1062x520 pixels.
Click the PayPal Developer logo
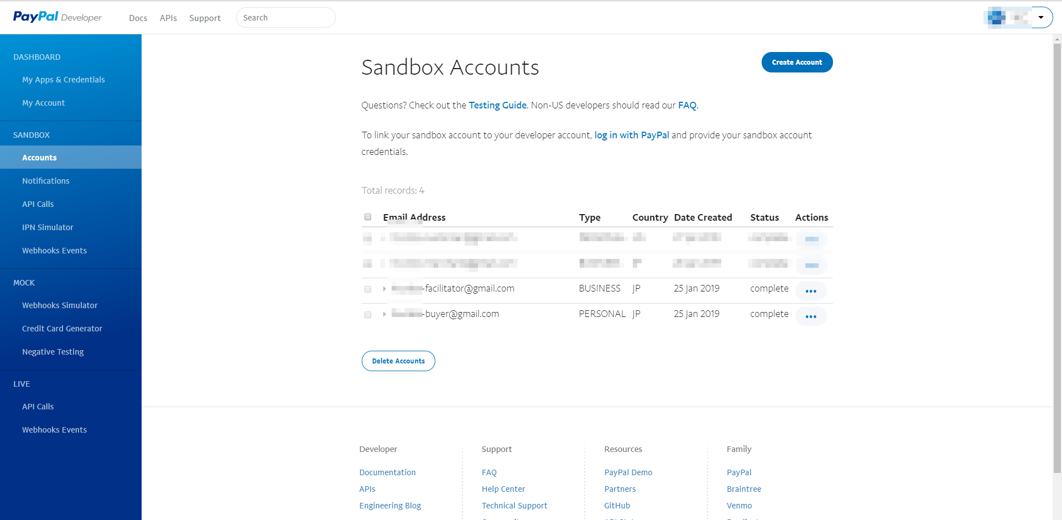(x=58, y=17)
